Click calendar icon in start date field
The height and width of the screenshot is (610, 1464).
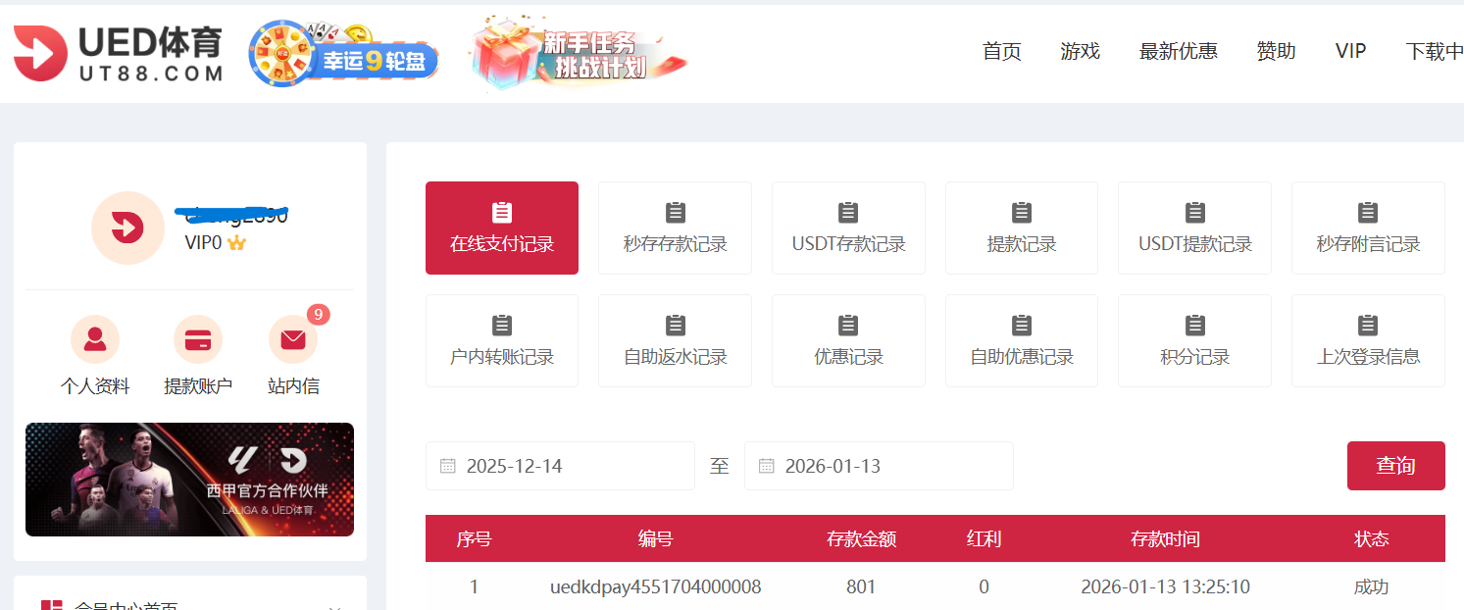pyautogui.click(x=448, y=466)
